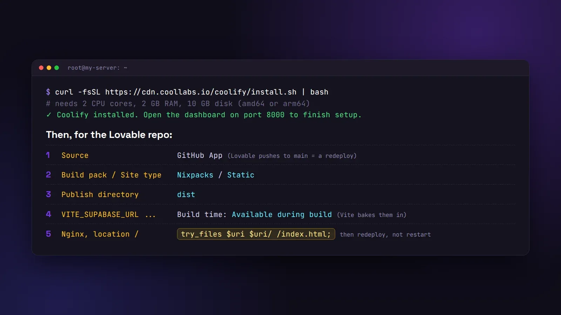This screenshot has height=315, width=561.
Task: Click the yellow minimize dot in terminal title bar
Action: coord(49,68)
